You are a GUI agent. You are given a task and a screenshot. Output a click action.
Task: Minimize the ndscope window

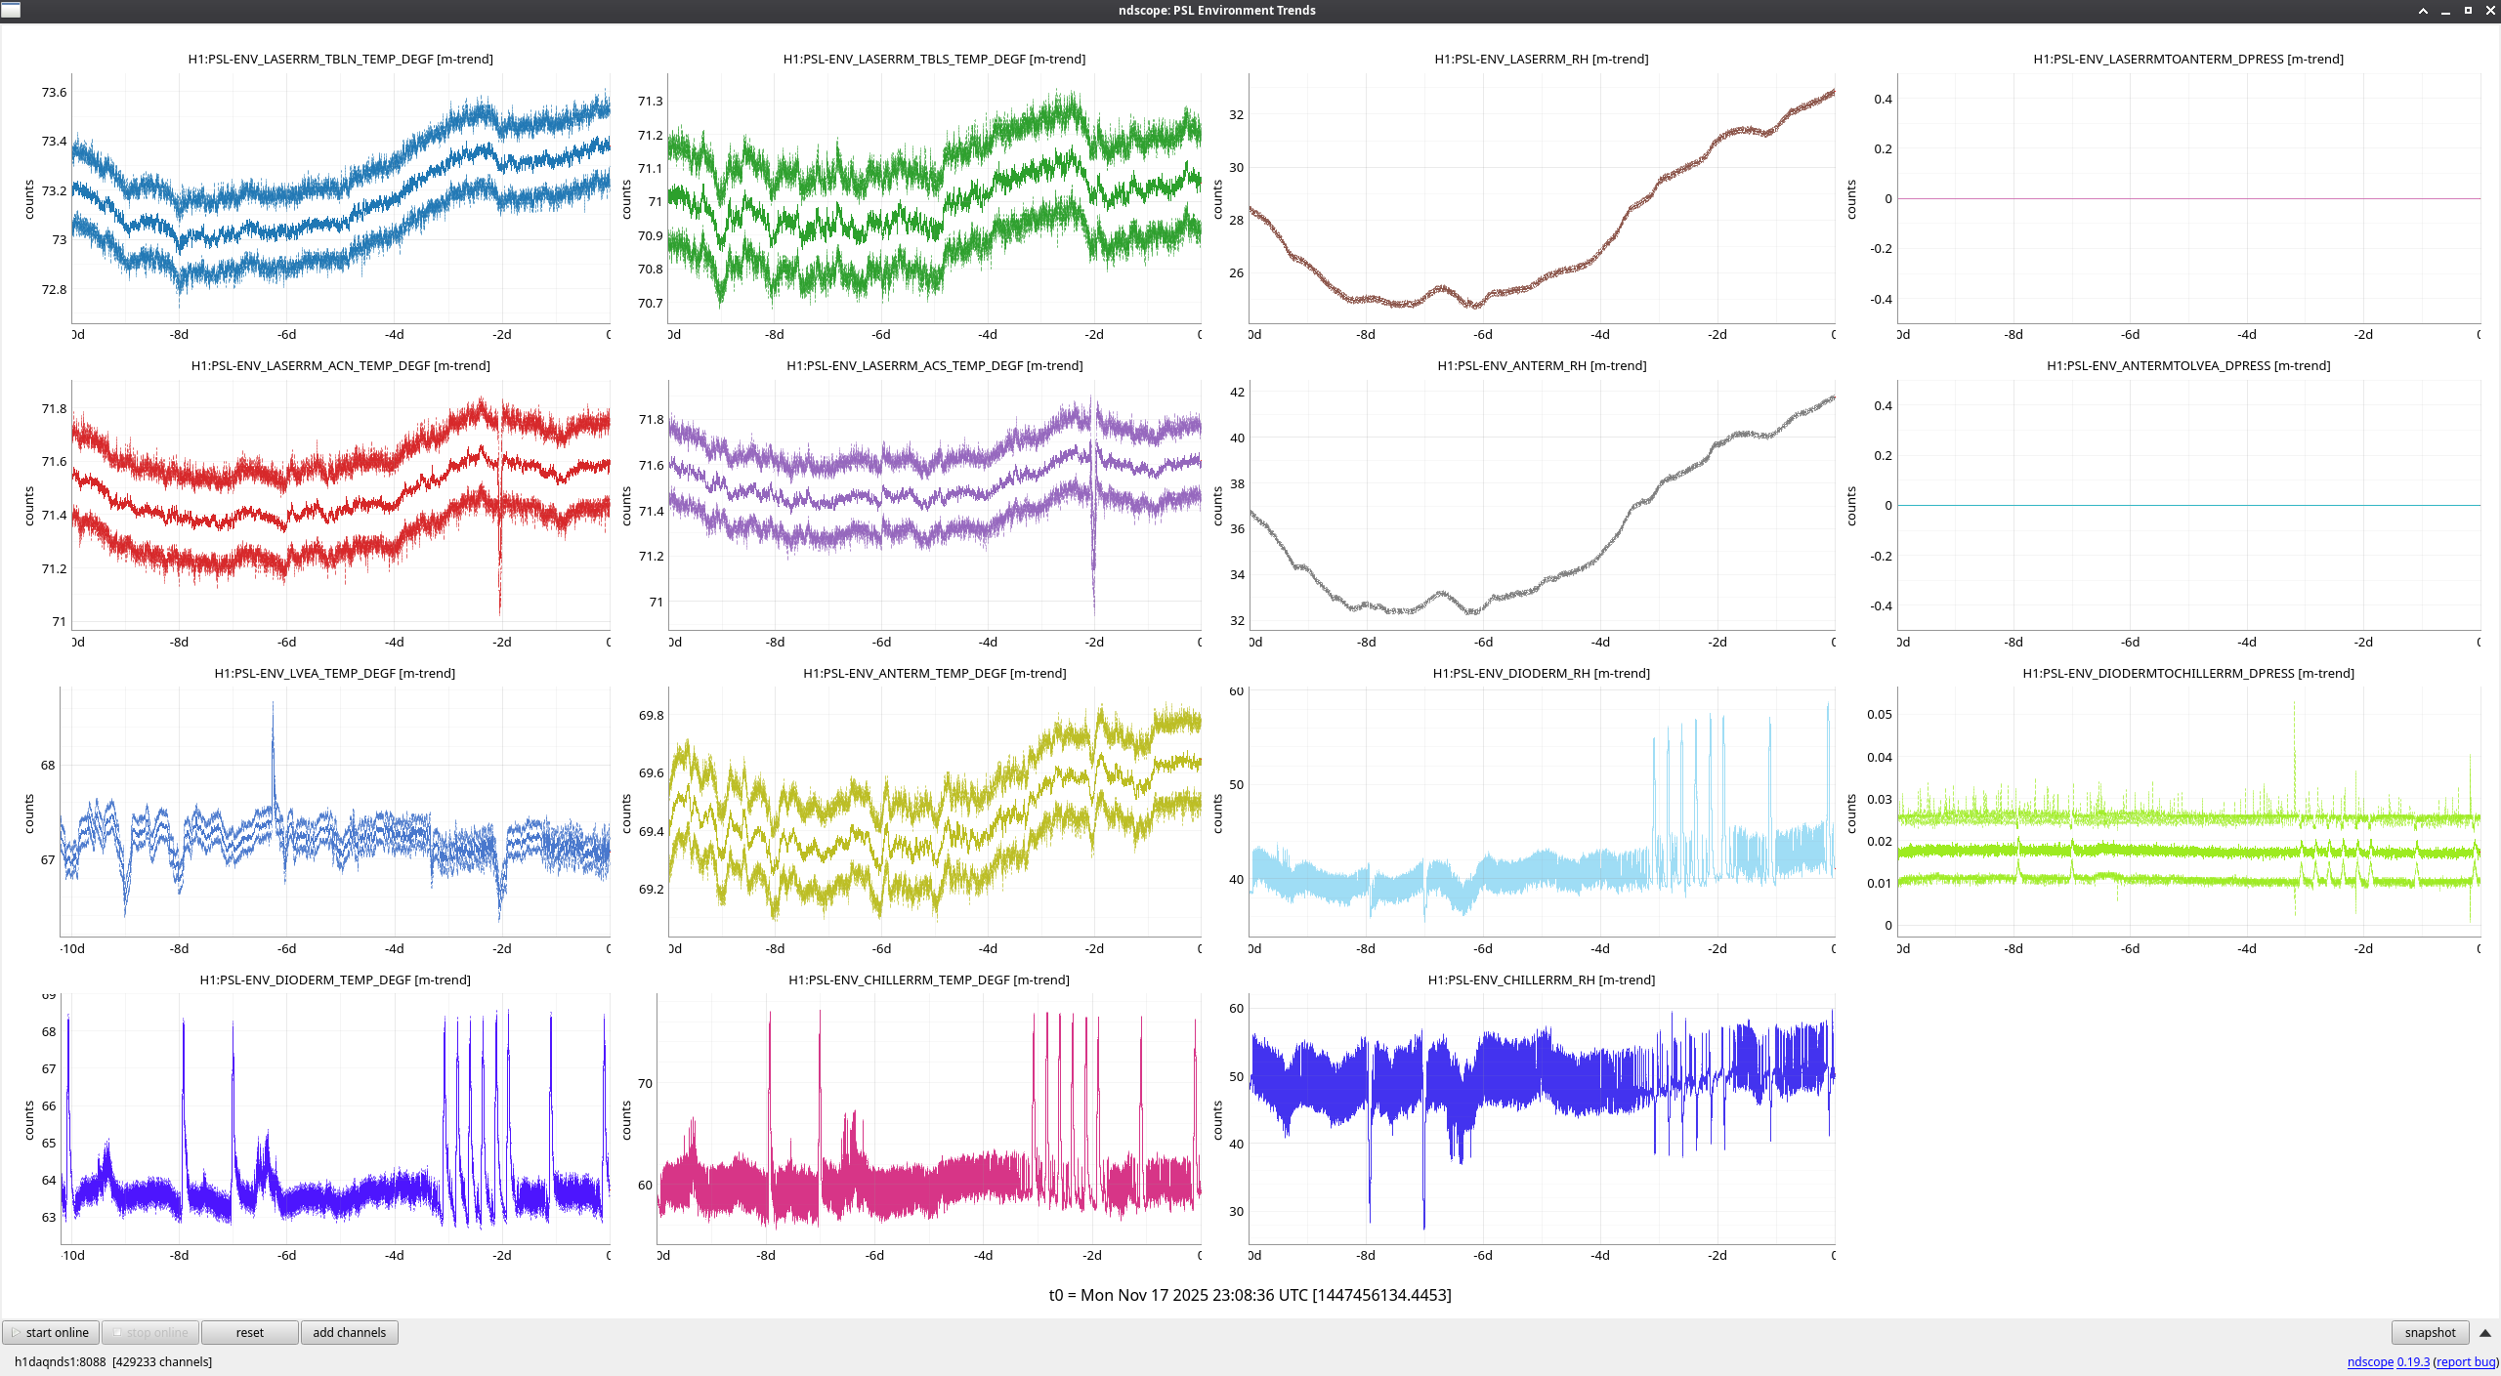click(2445, 11)
